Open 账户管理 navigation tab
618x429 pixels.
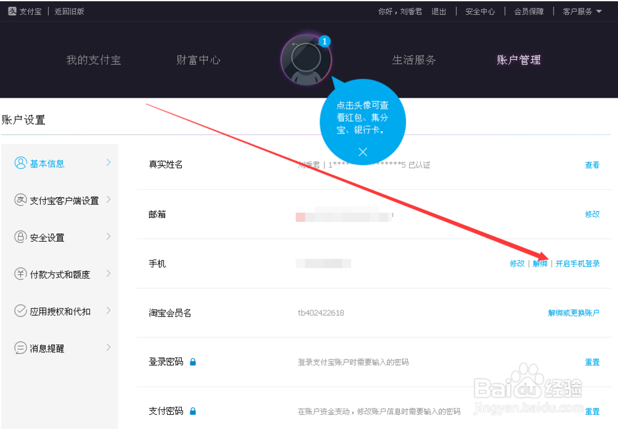[519, 60]
